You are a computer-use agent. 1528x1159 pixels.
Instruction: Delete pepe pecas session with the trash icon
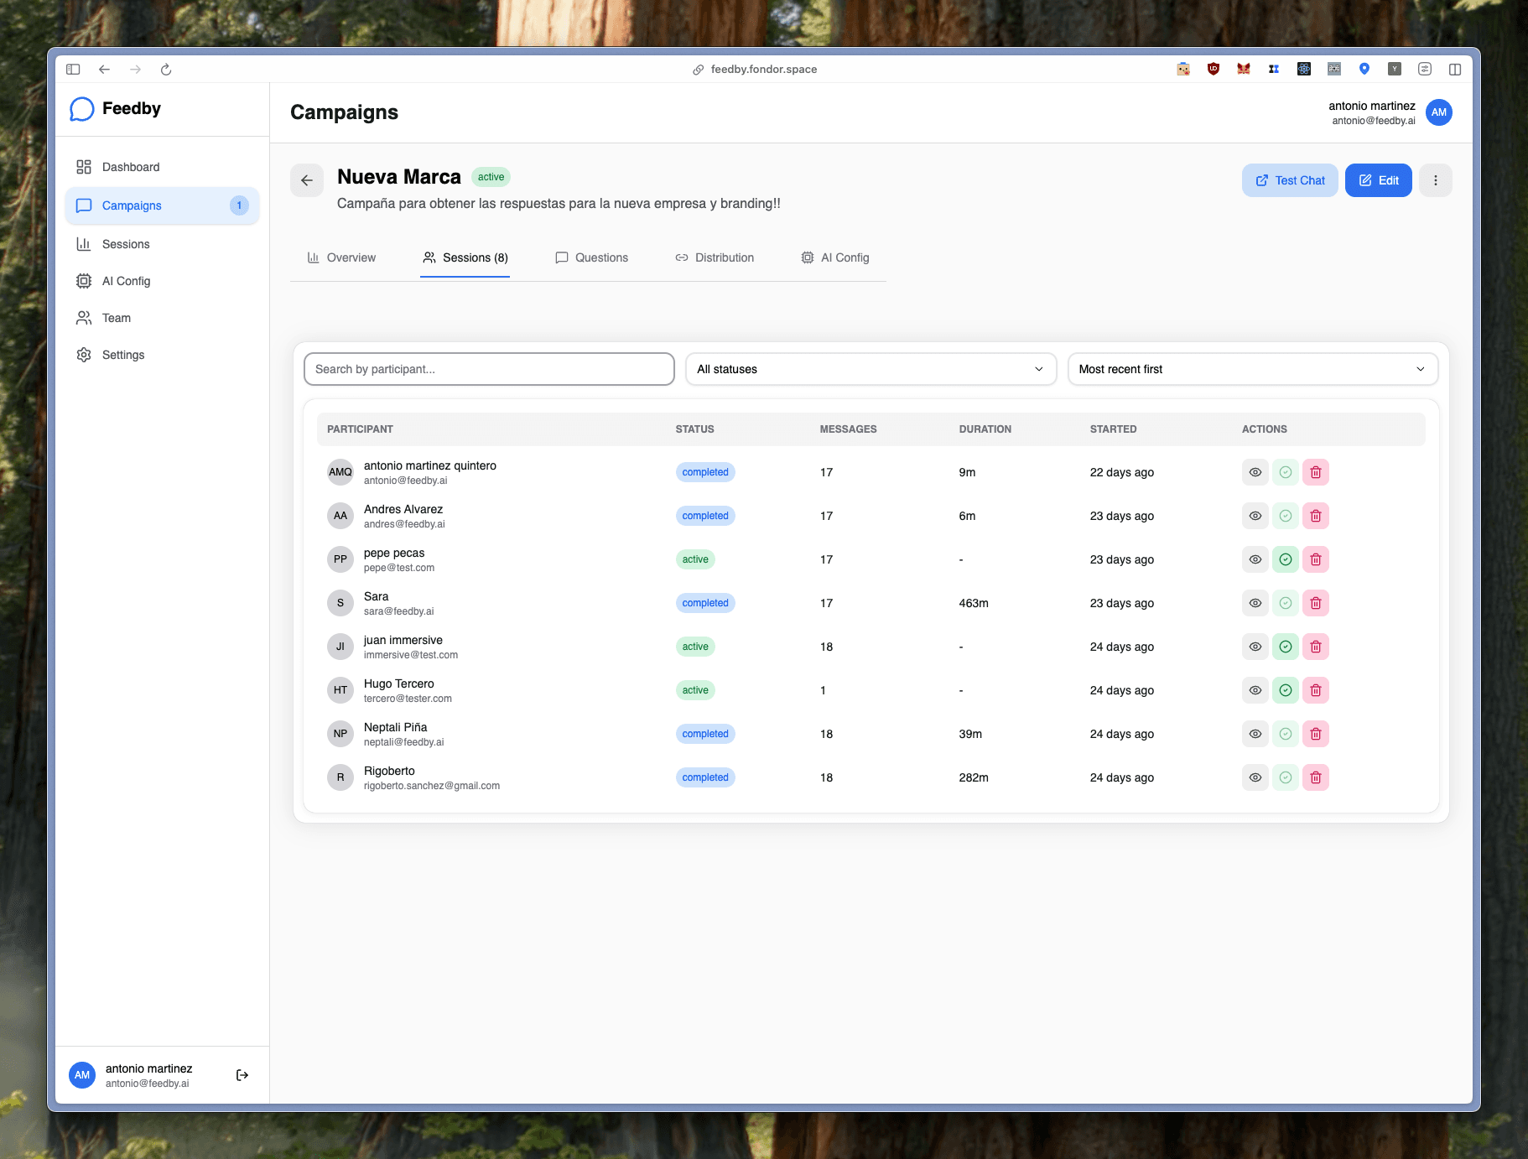coord(1315,559)
